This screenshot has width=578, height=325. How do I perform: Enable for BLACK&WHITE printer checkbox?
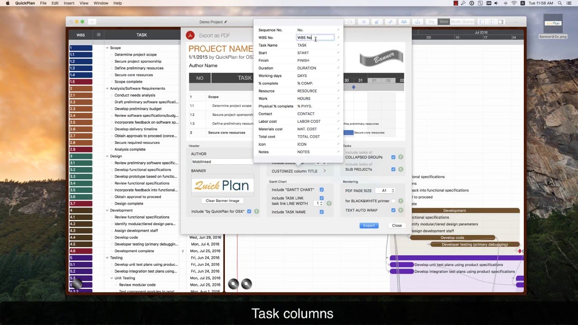point(393,201)
